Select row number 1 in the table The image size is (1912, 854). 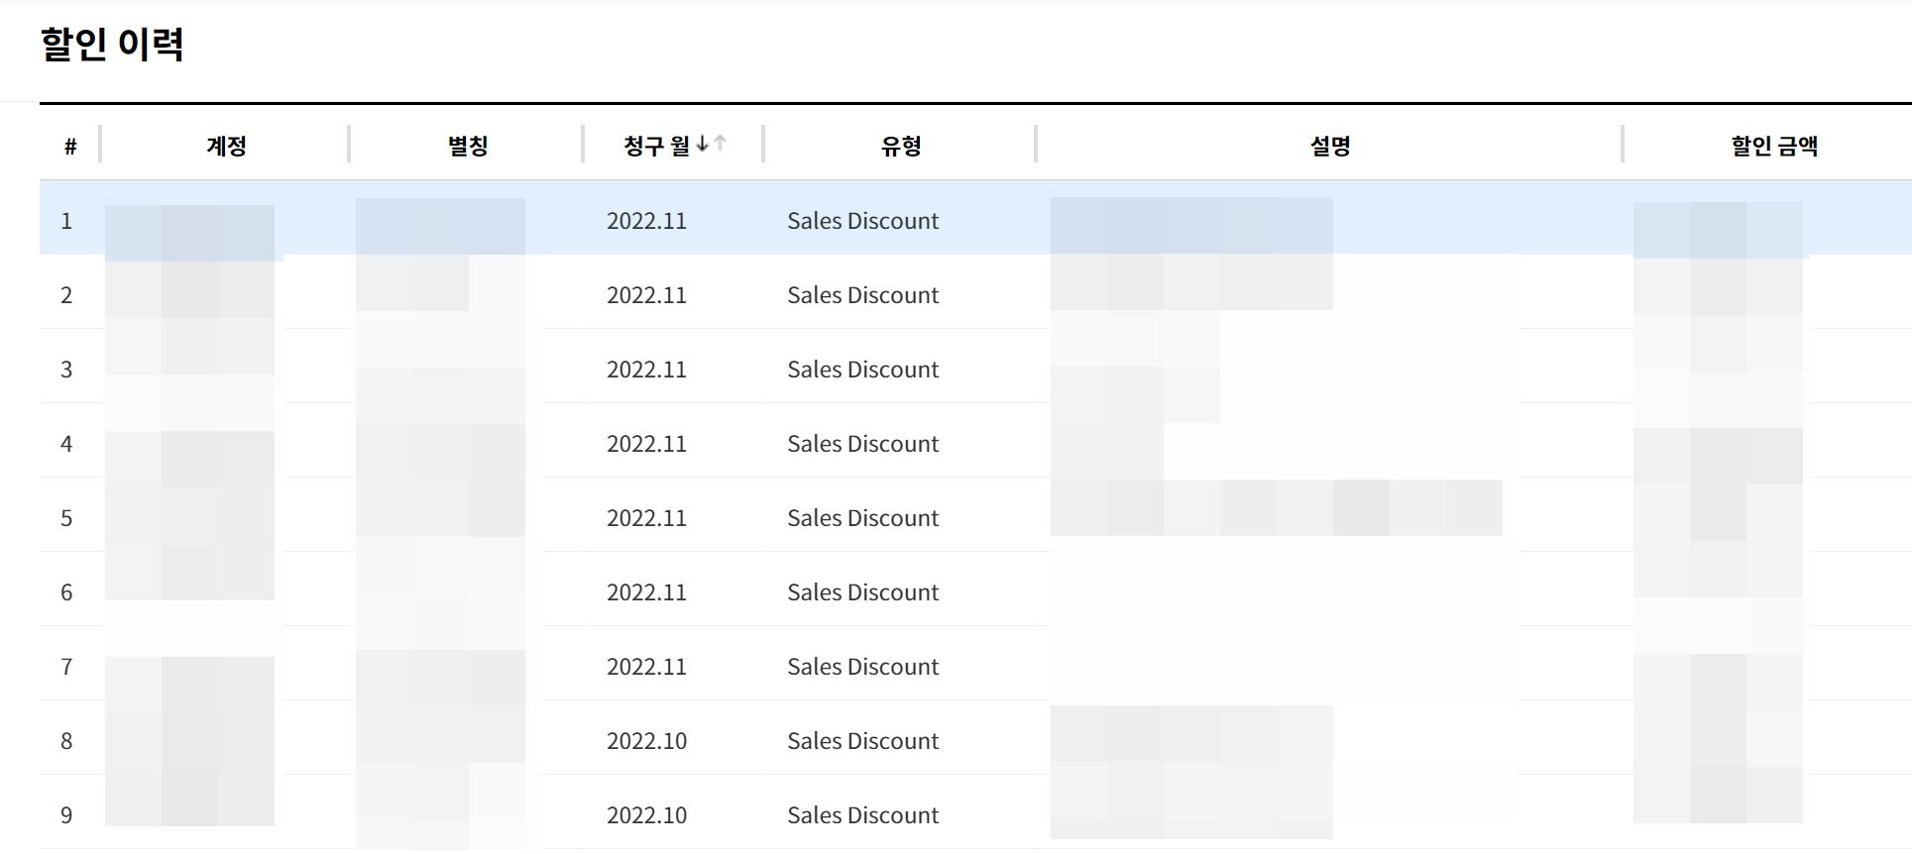[66, 221]
